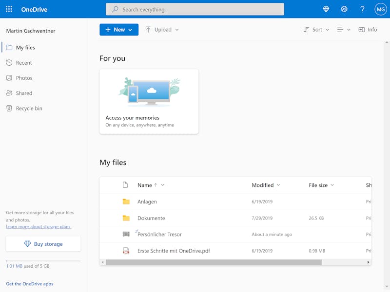Viewport: 390px width, 292px height.
Task: Go to Shared in navigation
Action: click(x=24, y=93)
